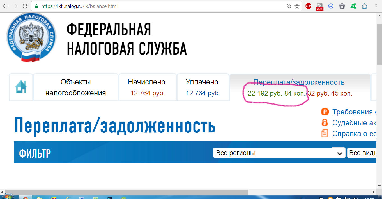Screen dimensions: 382x199
Task: Click the blue rounded-triangle extension icon
Action: pos(364,6)
